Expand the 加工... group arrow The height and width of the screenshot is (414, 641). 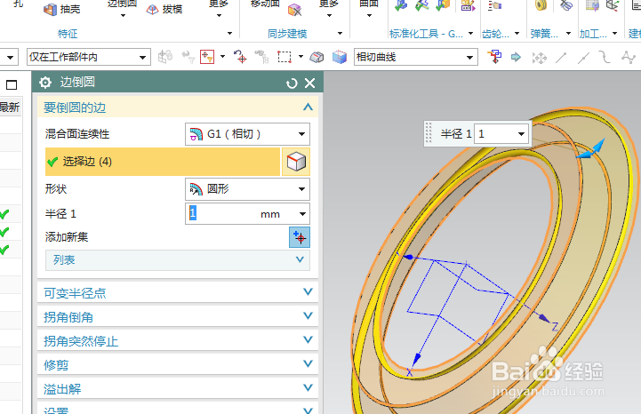(x=614, y=34)
